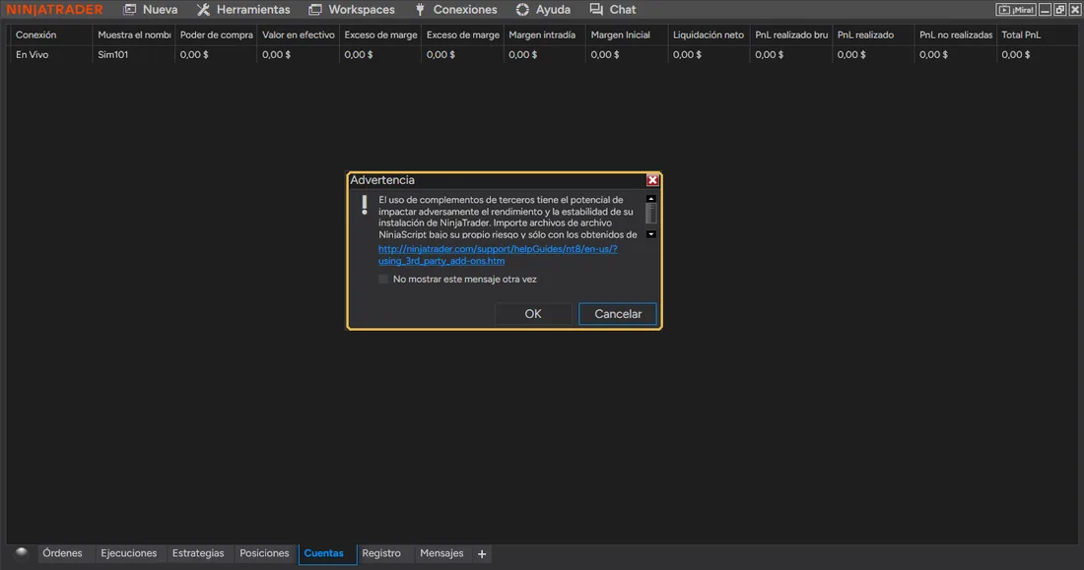Click the Valor en efectivo column header

pos(298,34)
